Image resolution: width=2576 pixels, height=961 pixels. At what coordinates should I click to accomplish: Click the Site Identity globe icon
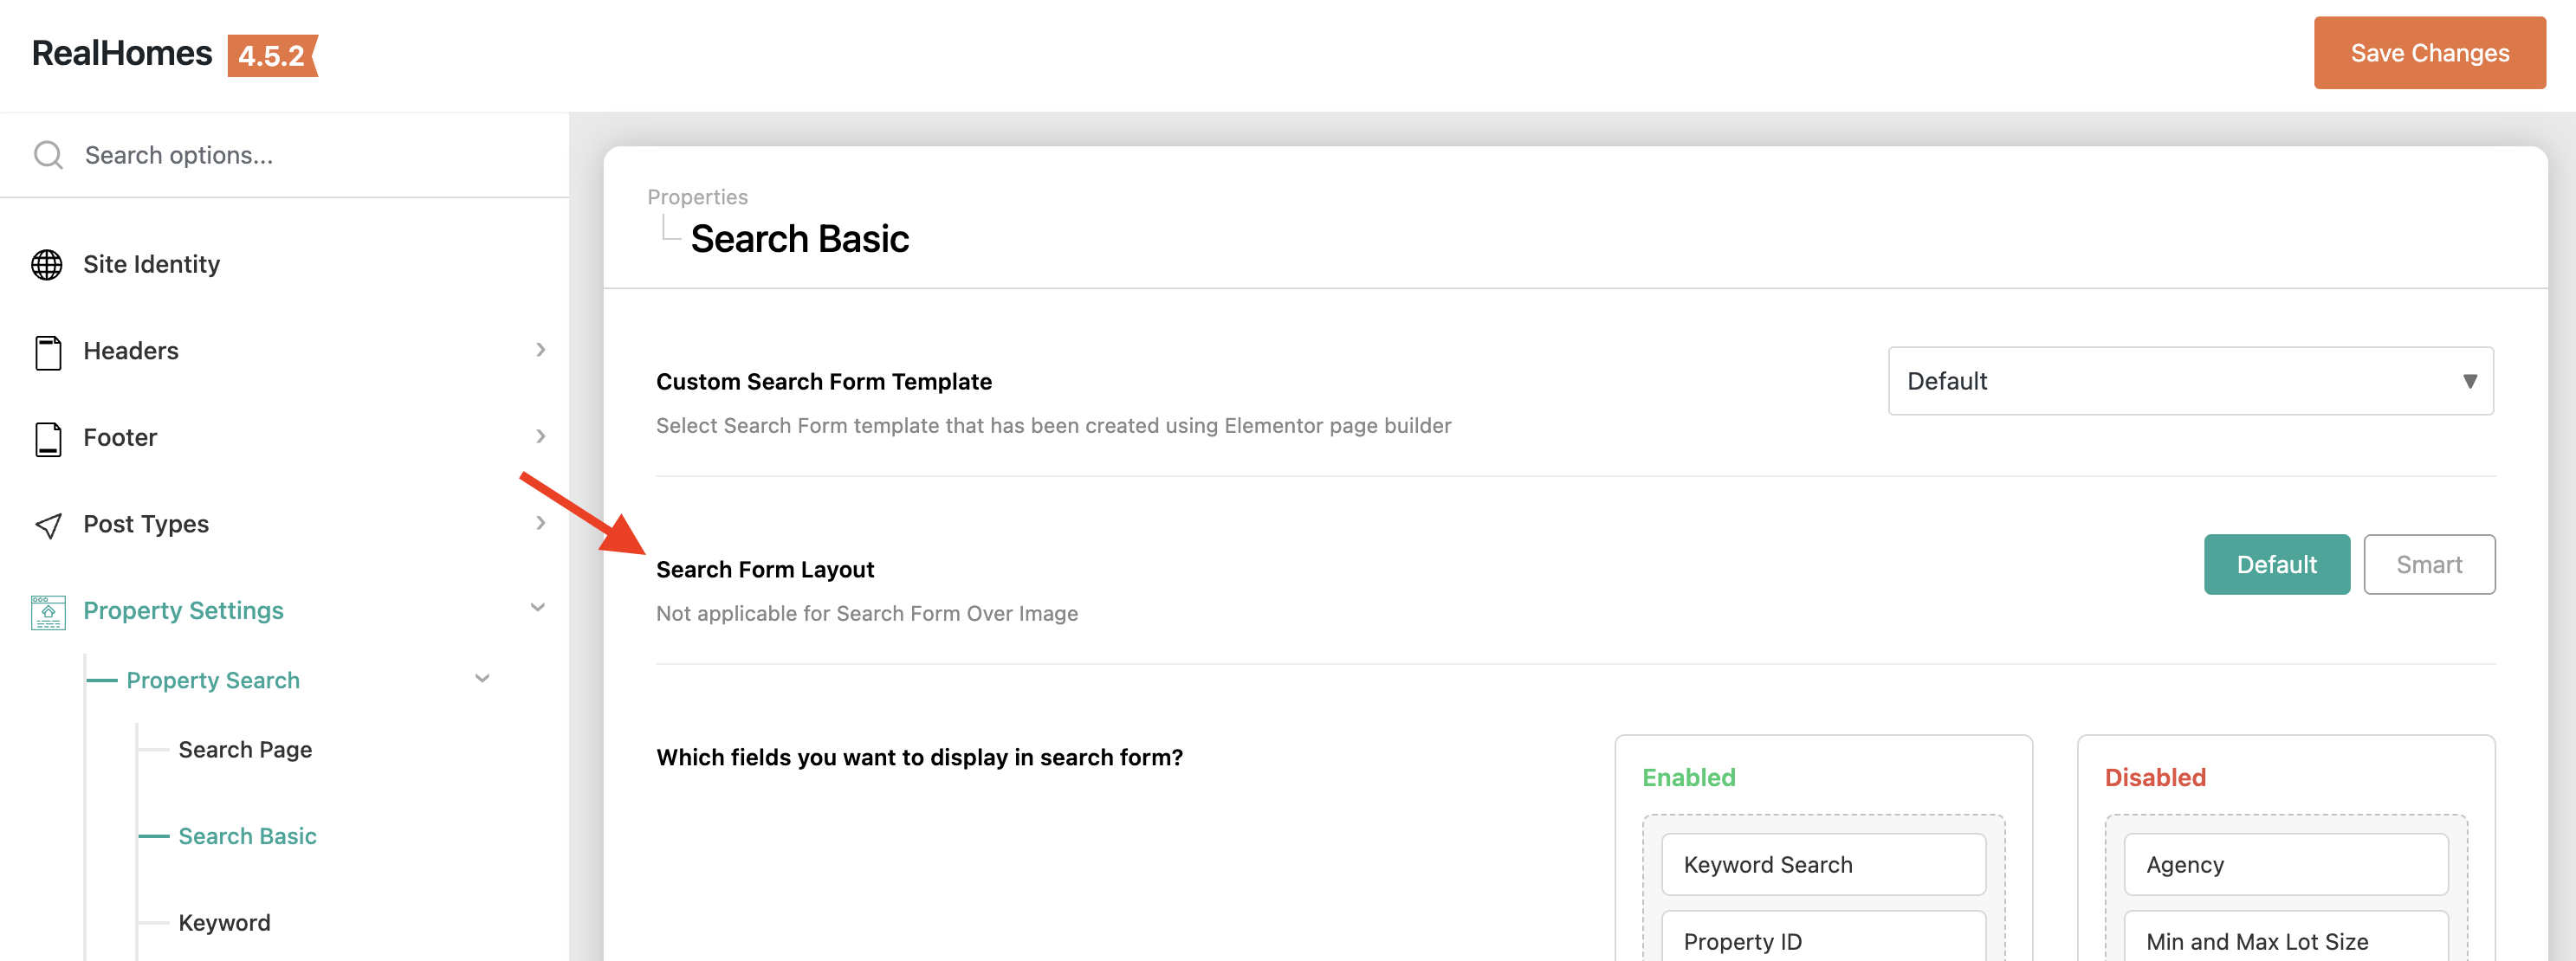coord(47,265)
